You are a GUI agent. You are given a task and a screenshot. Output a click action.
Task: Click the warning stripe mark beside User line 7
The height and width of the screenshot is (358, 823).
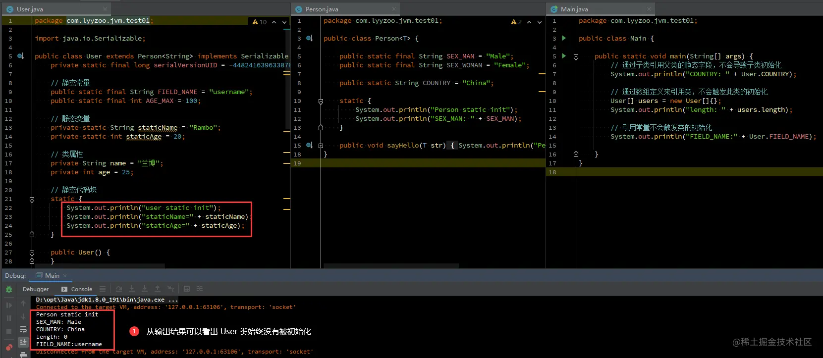[287, 74]
